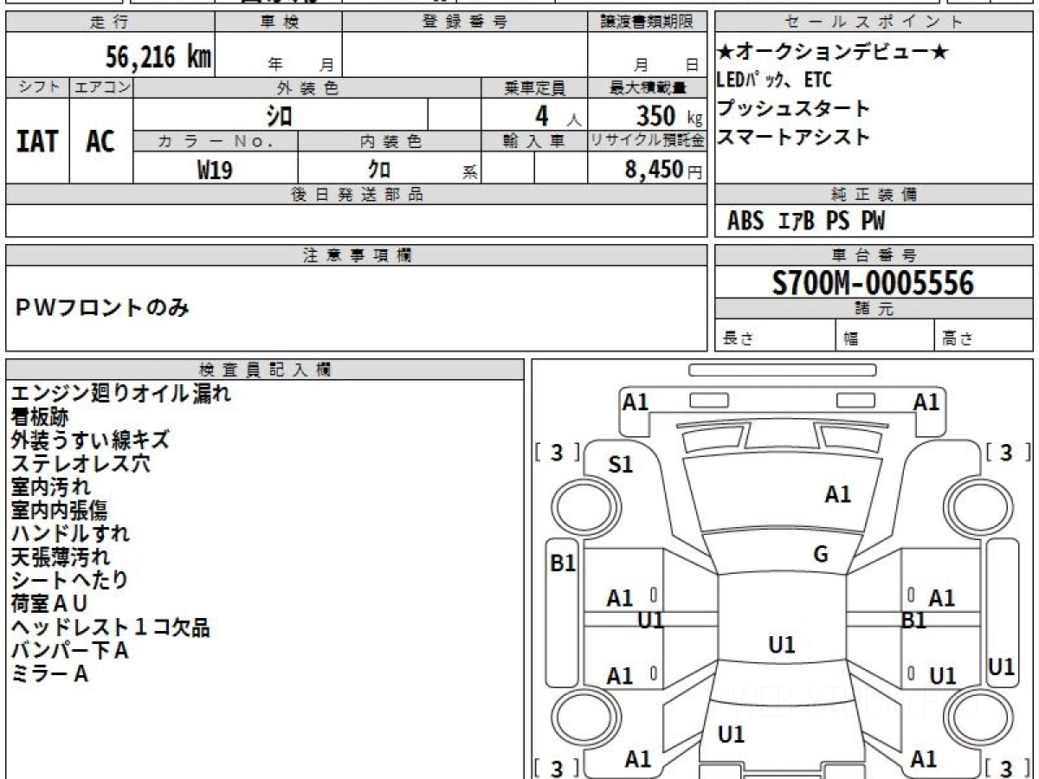Image resolution: width=1039 pixels, height=779 pixels.
Task: Click the エアコン header cell
Action: coord(101,87)
